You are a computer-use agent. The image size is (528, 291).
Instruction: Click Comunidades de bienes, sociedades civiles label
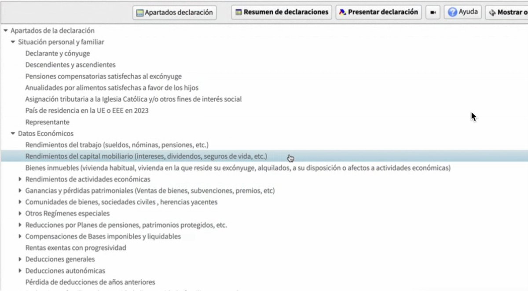(121, 202)
